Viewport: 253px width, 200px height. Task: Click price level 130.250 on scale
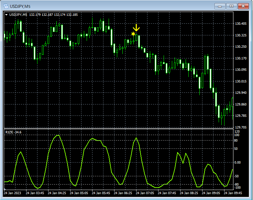click(241, 47)
